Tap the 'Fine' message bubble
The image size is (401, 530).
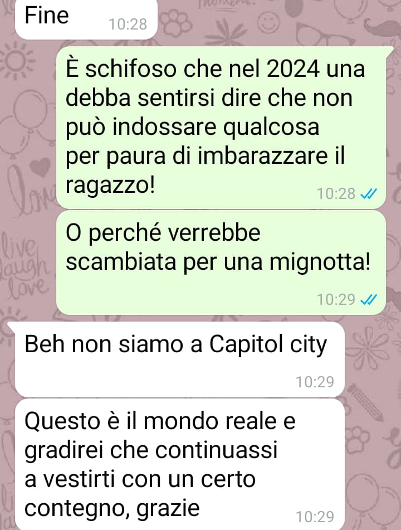click(86, 18)
